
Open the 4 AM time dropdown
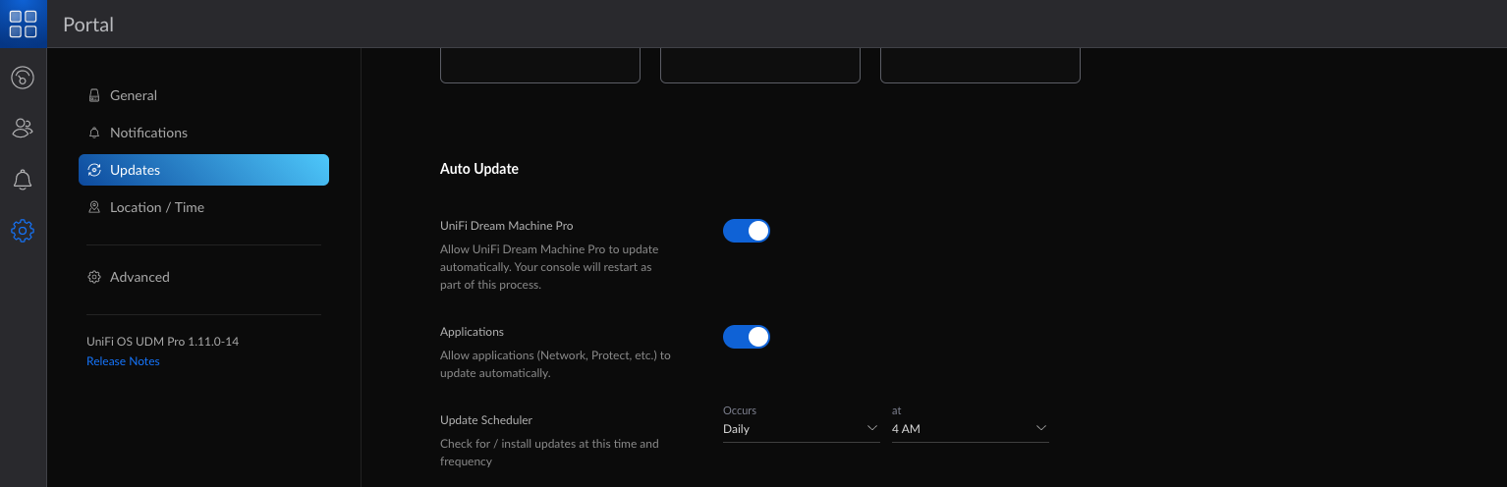[971, 429]
